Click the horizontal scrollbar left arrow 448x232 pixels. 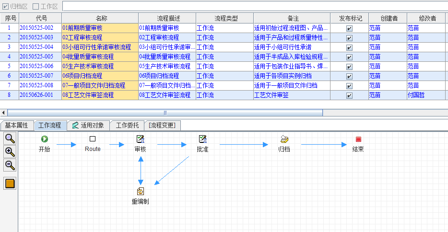(x=3, y=113)
